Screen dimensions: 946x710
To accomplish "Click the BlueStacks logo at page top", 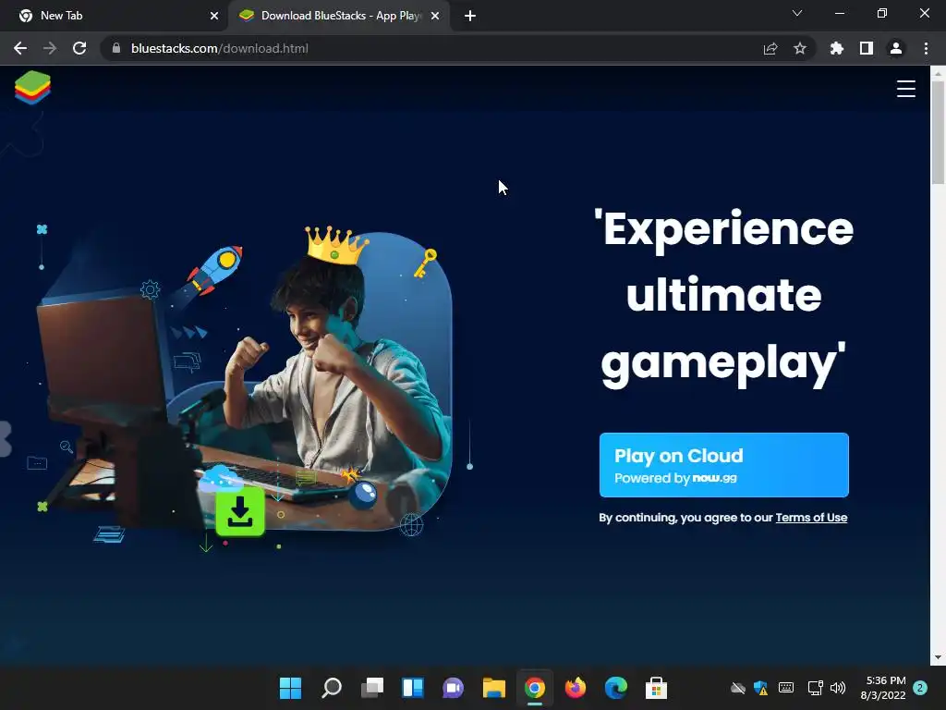I will point(32,88).
